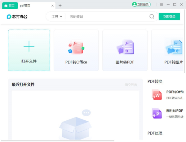The height and width of the screenshot is (142, 186).
Task: Open the hamburger menu in title bar
Action: tap(161, 5)
